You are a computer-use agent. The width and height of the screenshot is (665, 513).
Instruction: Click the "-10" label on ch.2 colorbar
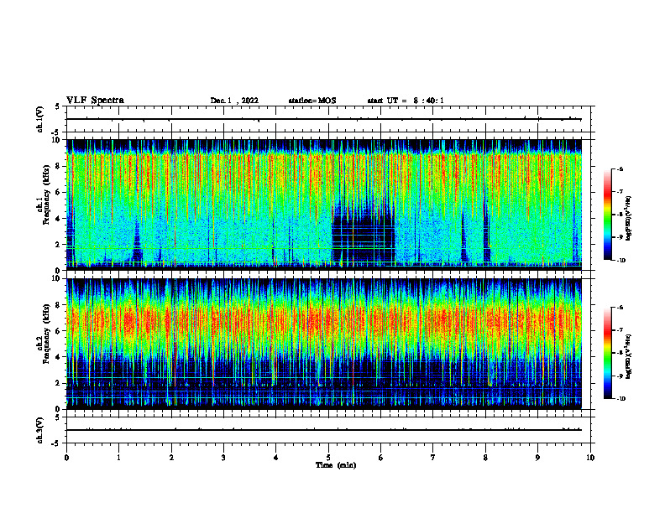click(620, 399)
